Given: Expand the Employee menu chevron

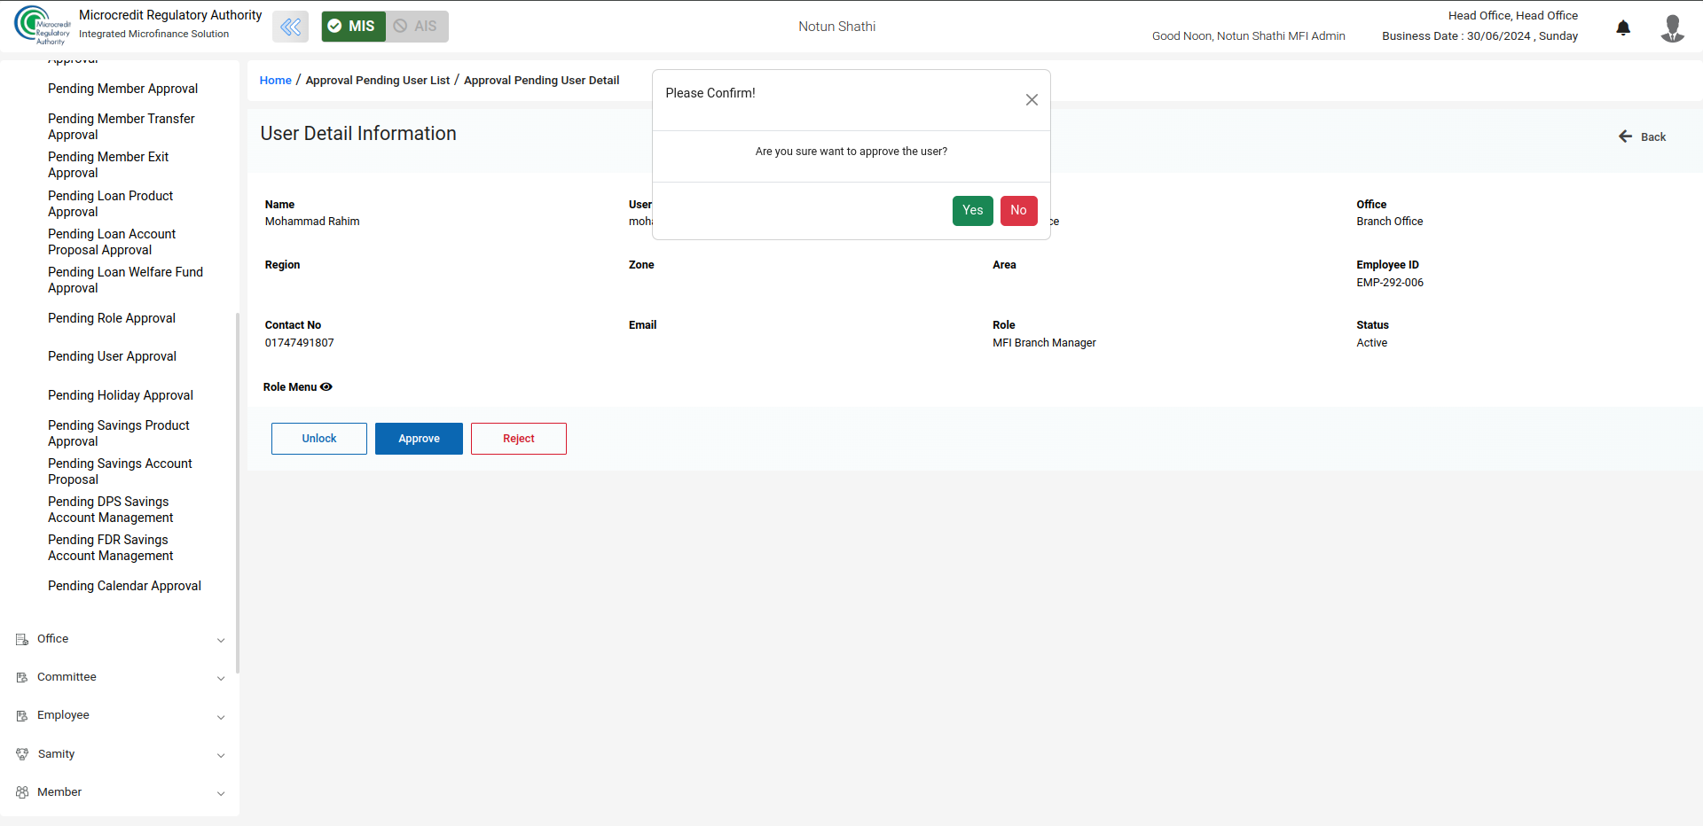Looking at the screenshot, I should coord(221,716).
